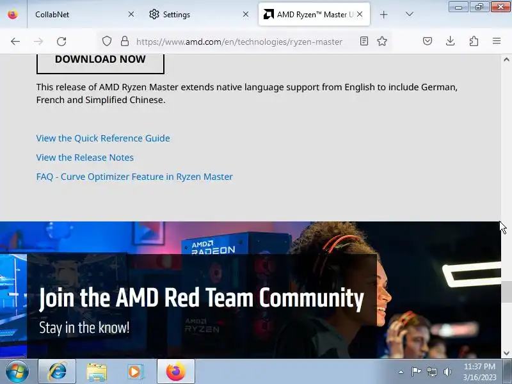Save page to Pocket
This screenshot has width=512, height=384.
click(428, 41)
